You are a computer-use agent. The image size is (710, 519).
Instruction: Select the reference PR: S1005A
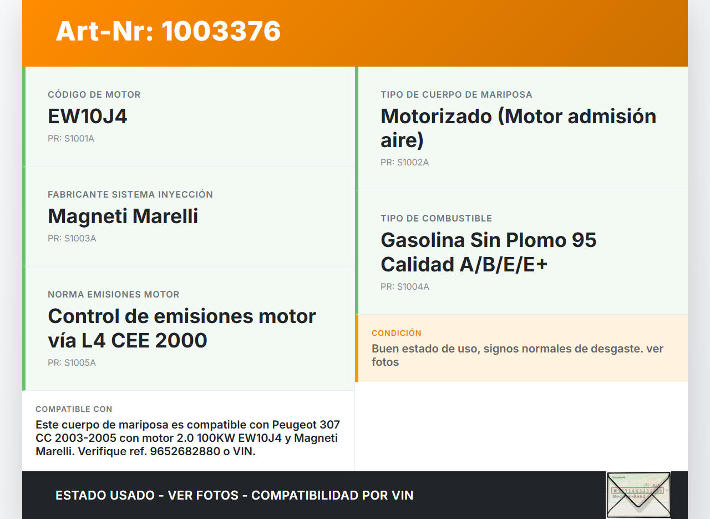tap(72, 362)
